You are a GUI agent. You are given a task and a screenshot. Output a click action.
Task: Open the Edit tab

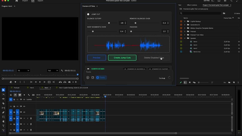pos(33,1)
